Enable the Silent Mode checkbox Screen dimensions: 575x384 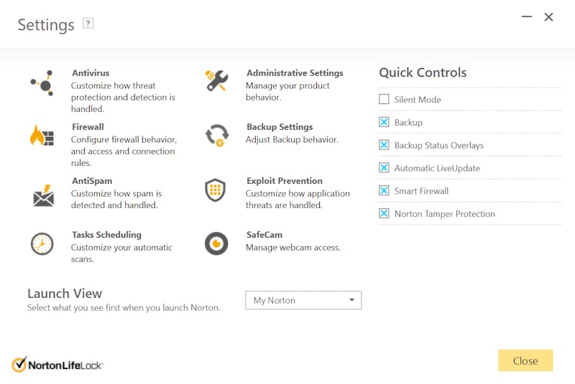pyautogui.click(x=384, y=99)
